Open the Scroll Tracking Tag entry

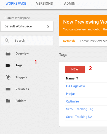80,109
